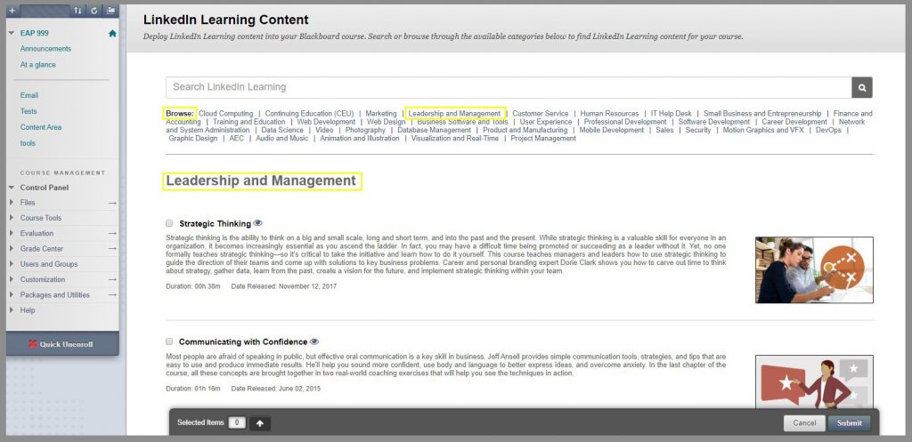Expand the Customization section triangle
The image size is (912, 442).
tap(12, 280)
